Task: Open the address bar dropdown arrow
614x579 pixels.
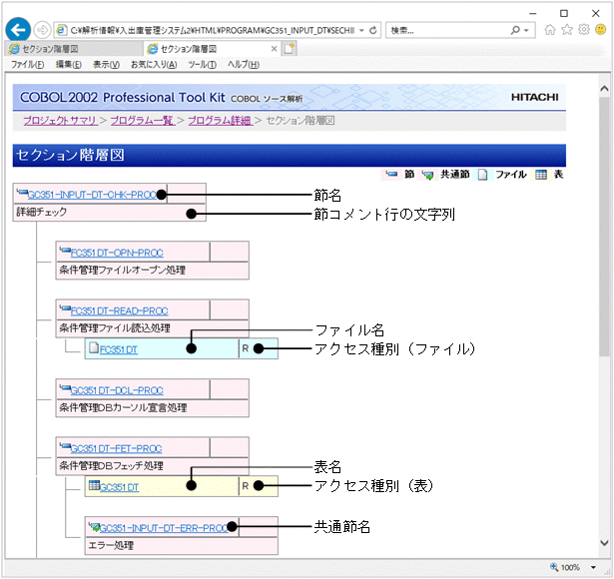Action: coord(361,30)
